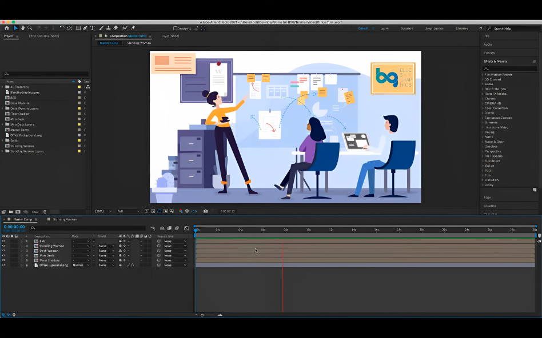
Task: Enable the Snapping checkbox
Action: point(176,28)
